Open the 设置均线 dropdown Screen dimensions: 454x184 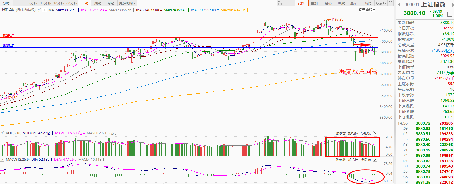pos(367,10)
